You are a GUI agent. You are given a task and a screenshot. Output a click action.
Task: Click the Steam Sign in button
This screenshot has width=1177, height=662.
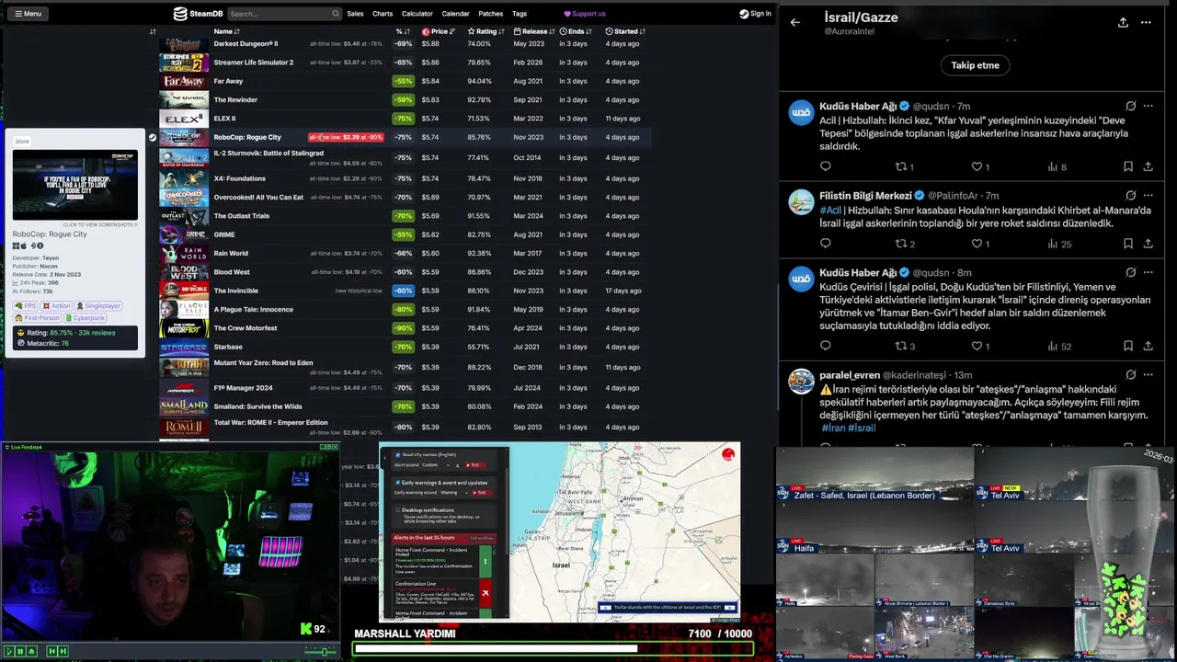(755, 14)
